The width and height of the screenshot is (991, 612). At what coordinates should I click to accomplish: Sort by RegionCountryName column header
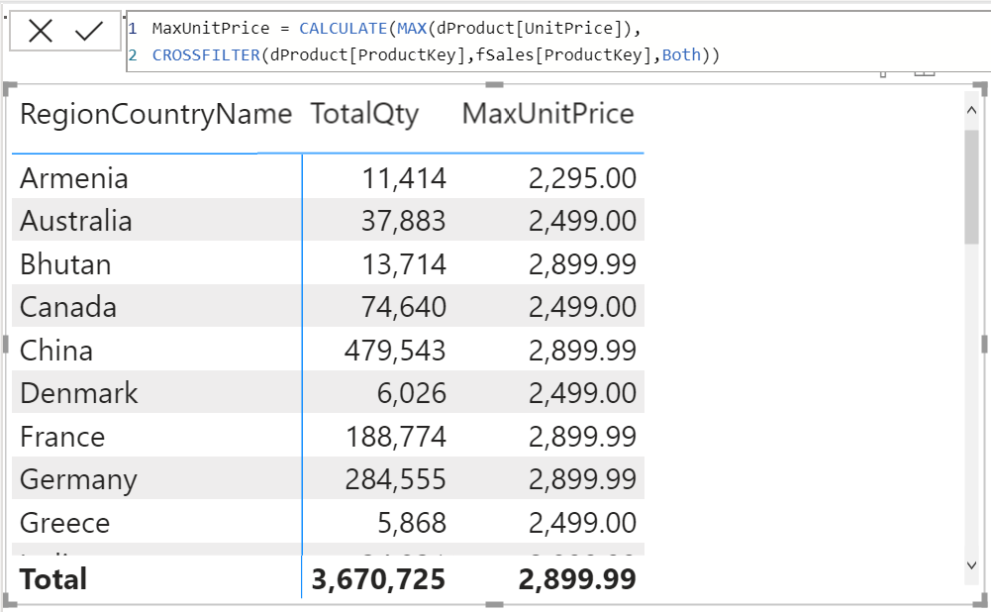155,115
